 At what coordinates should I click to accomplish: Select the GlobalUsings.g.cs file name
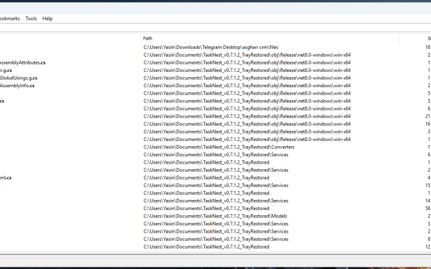(18, 78)
